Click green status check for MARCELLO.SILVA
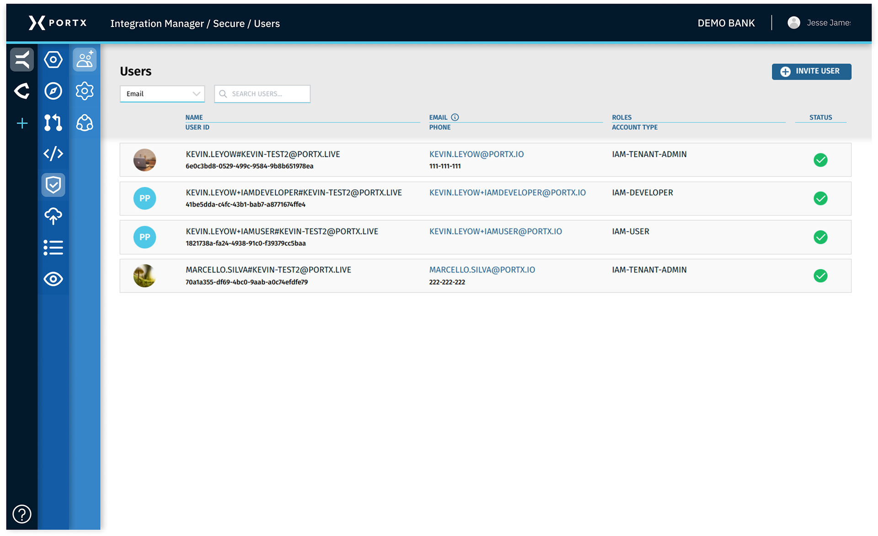This screenshot has height=536, width=878. tap(820, 276)
